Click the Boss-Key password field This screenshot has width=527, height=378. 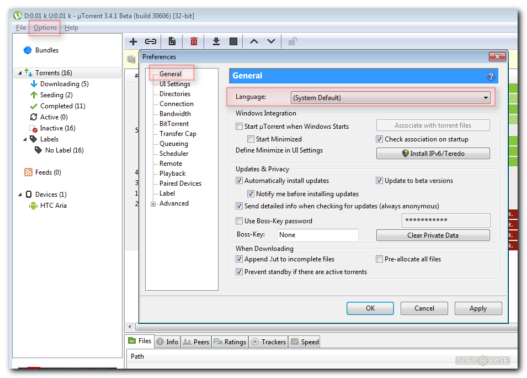[446, 220]
